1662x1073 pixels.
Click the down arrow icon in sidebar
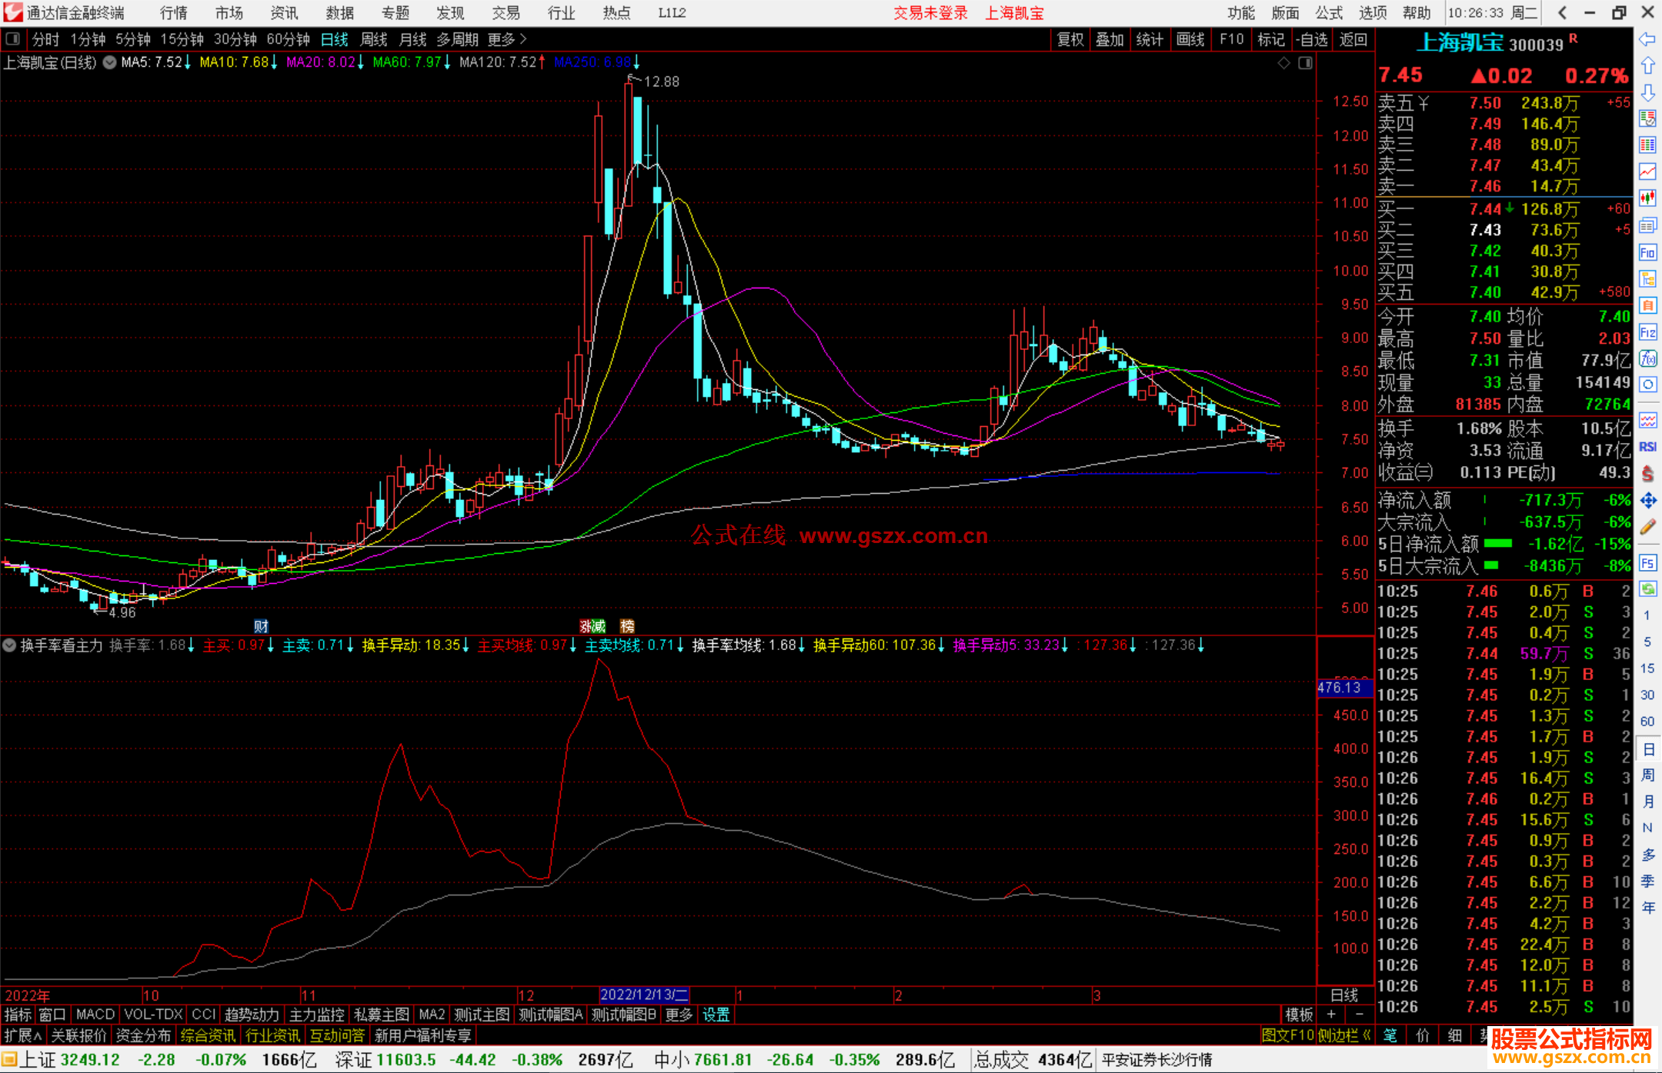(1647, 92)
